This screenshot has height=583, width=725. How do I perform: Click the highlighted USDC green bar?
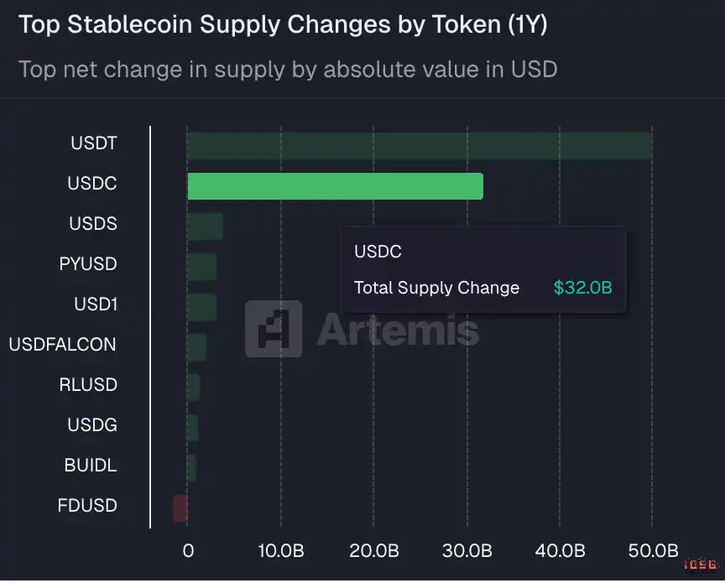pyautogui.click(x=335, y=185)
